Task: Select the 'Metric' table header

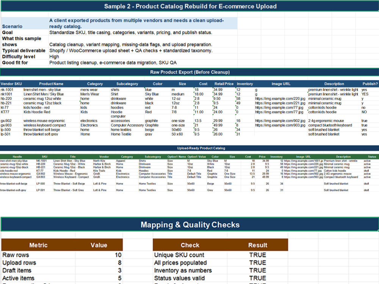Action: (x=38, y=245)
